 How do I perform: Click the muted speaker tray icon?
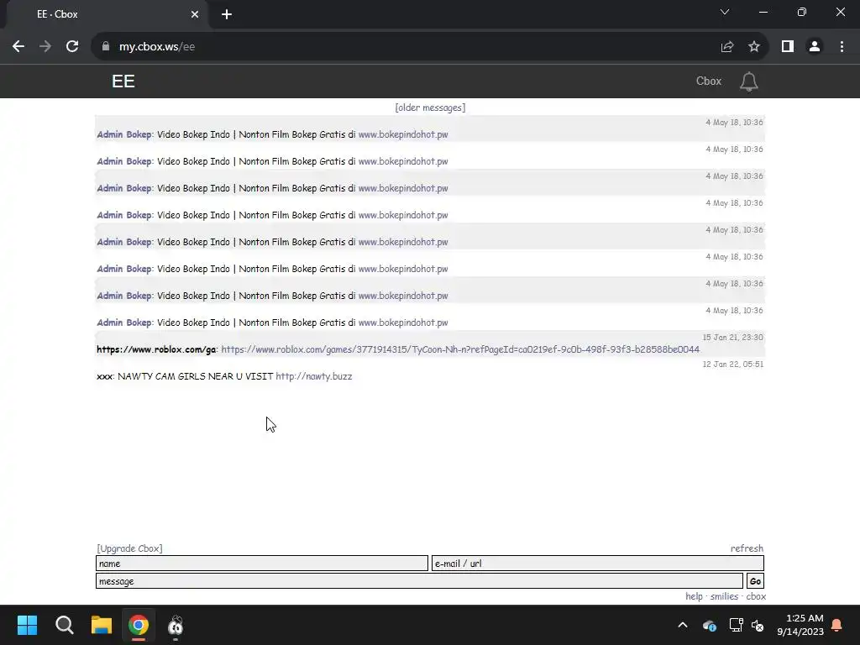[758, 625]
